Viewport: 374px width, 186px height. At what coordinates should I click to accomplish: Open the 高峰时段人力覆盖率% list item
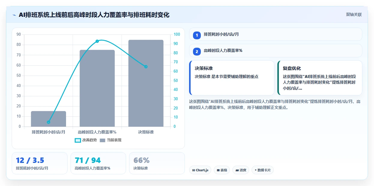pyautogui.click(x=276, y=50)
